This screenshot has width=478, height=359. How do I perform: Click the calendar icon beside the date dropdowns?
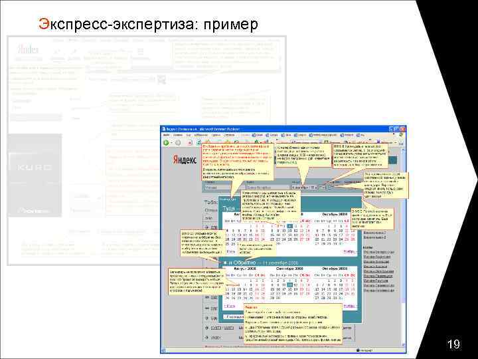click(330, 187)
